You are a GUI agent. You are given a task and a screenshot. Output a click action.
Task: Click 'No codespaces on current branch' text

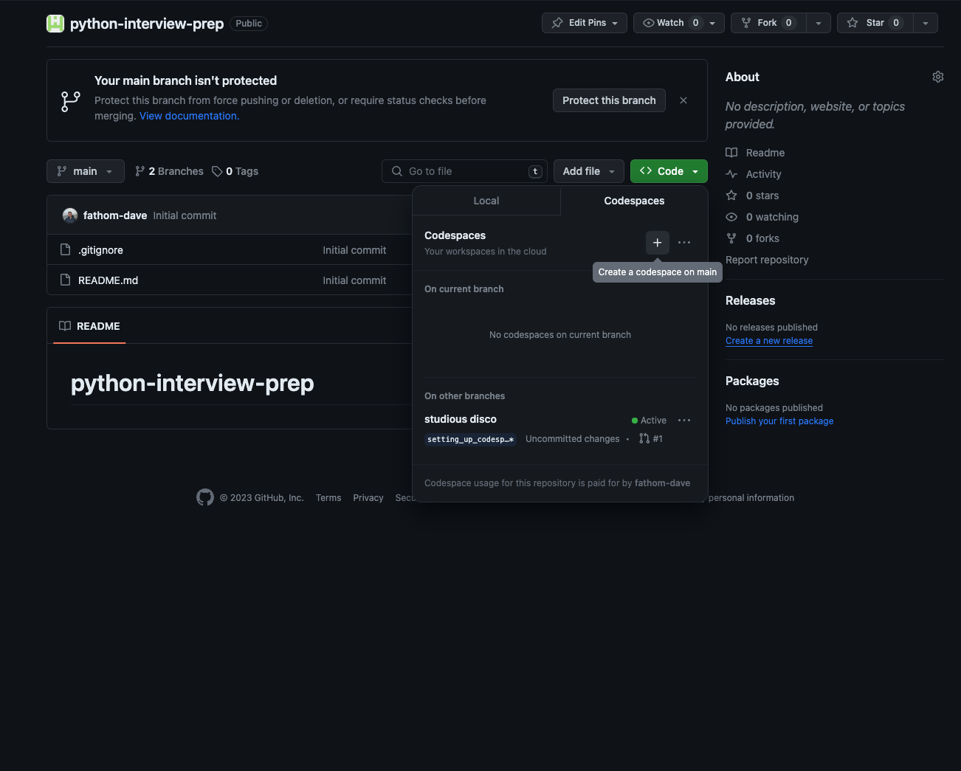(560, 335)
